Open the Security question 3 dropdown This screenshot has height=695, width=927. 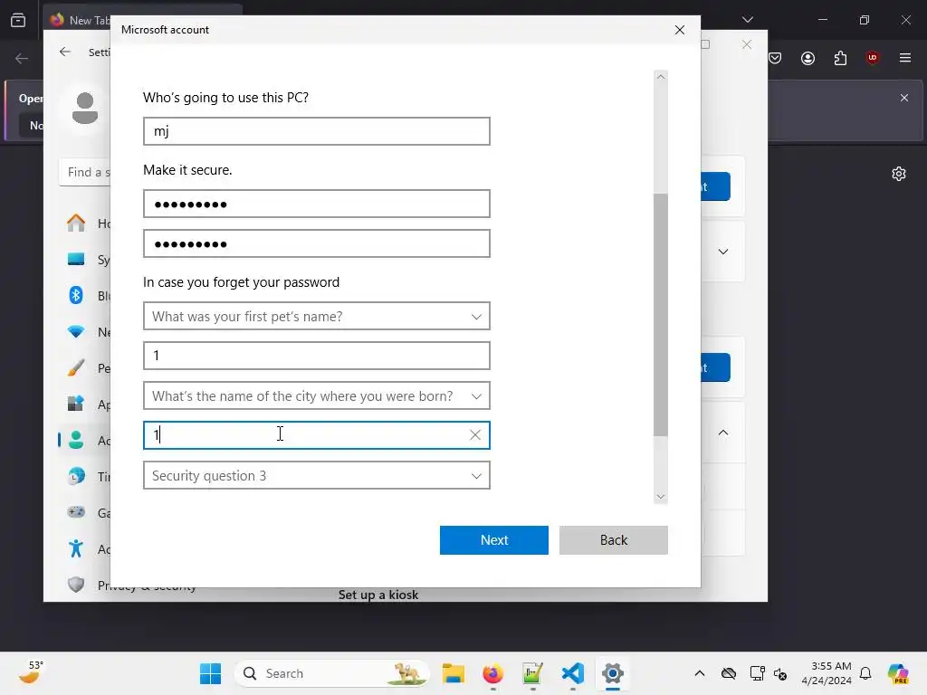(x=316, y=475)
